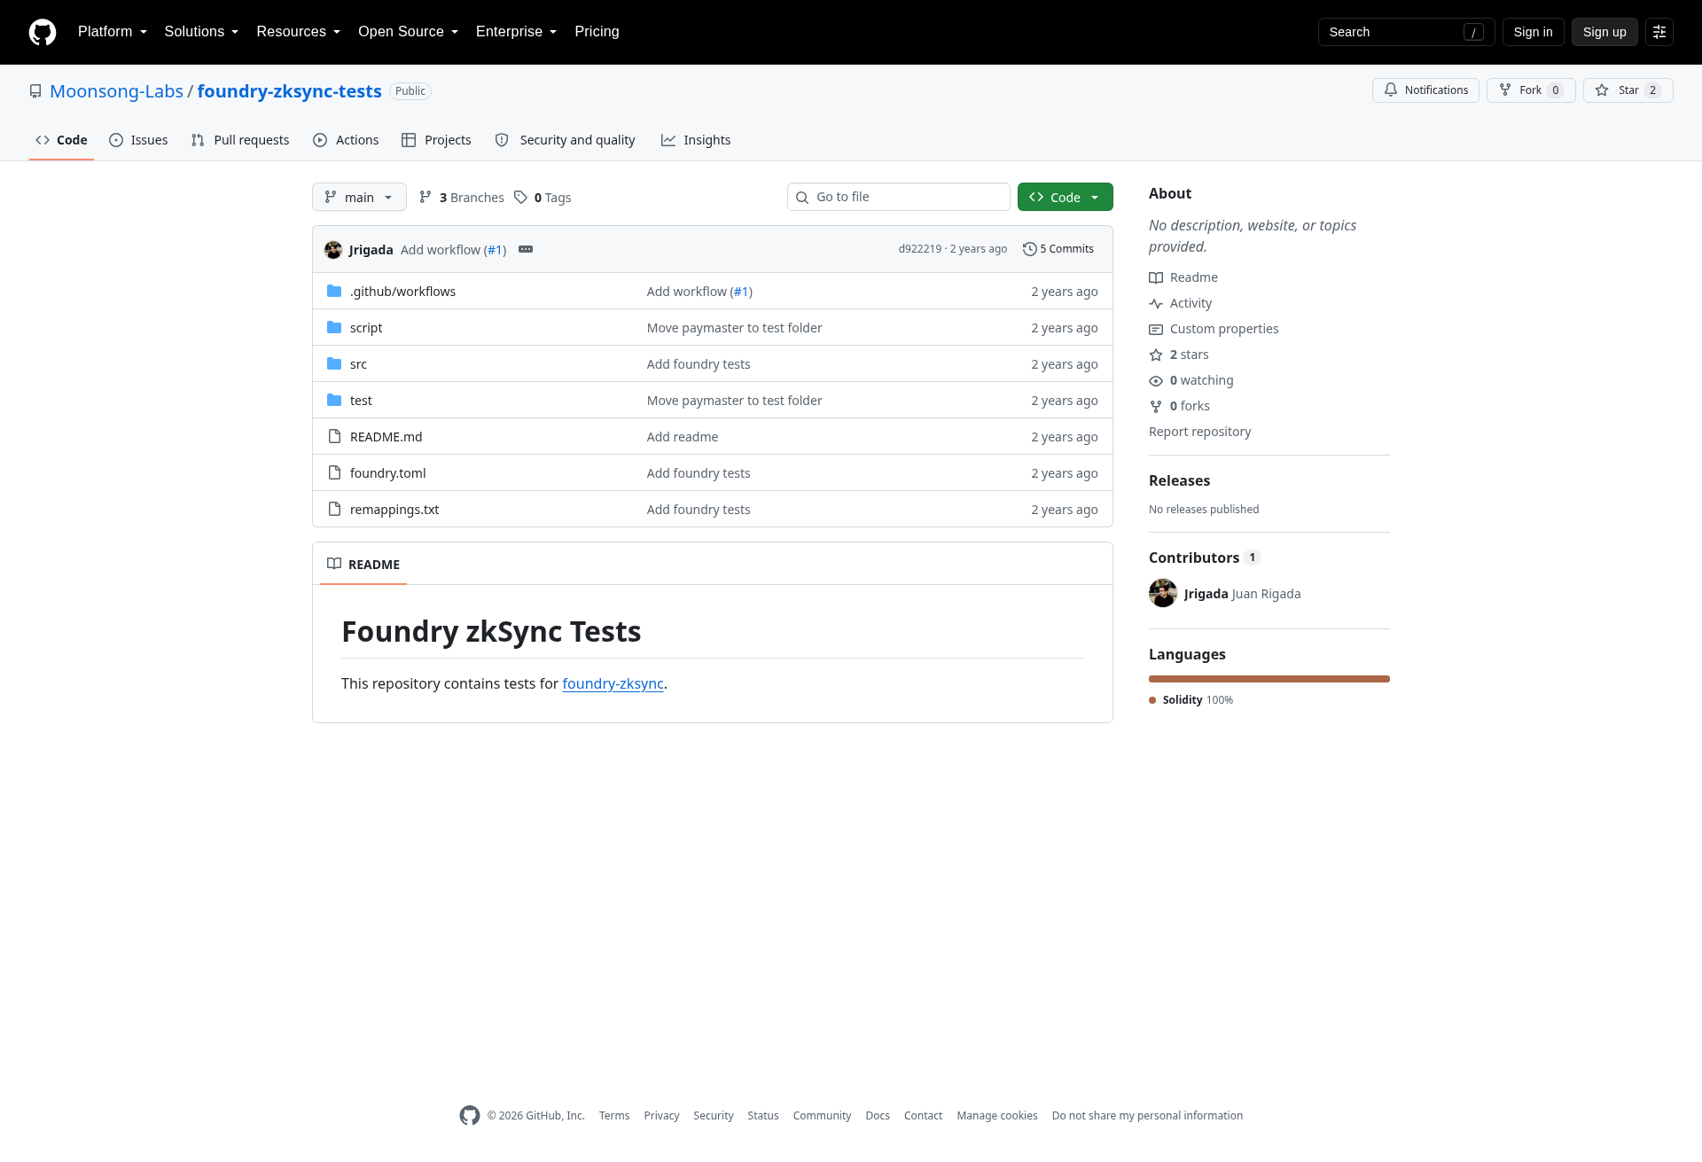Open the main branch selector
This screenshot has height=1162, width=1702.
coord(359,197)
